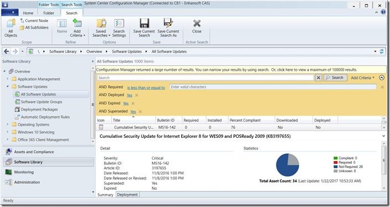
Task: Open the Deployment tab
Action: pyautogui.click(x=127, y=195)
